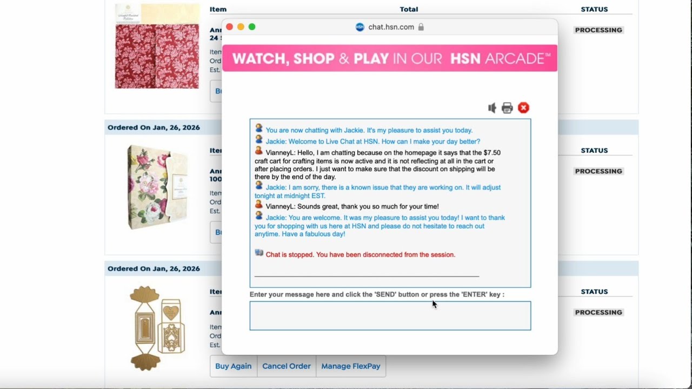Click the Cancel Order button
The height and width of the screenshot is (389, 692).
pos(287,366)
